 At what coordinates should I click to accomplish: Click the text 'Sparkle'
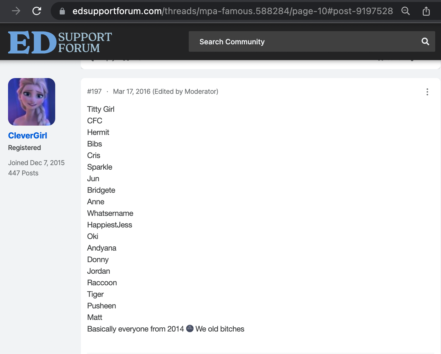[100, 167]
